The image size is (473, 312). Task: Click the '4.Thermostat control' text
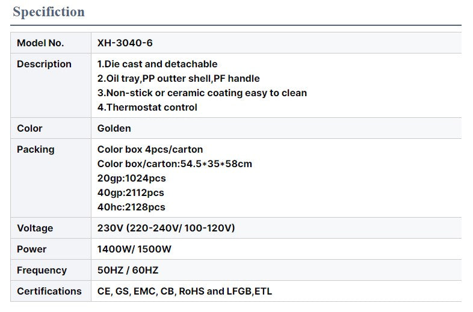147,108
